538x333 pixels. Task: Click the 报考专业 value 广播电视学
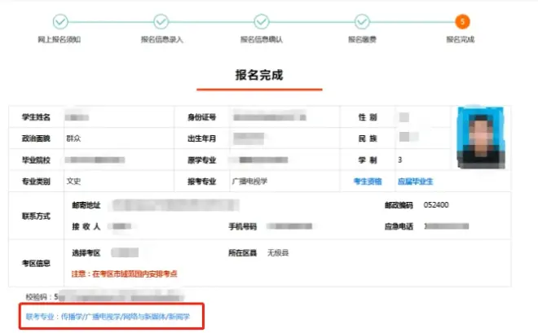pyautogui.click(x=250, y=181)
